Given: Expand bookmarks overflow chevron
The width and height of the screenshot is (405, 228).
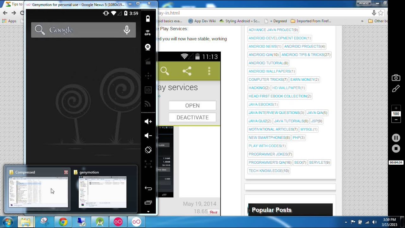Looking at the screenshot, I should pos(362,21).
